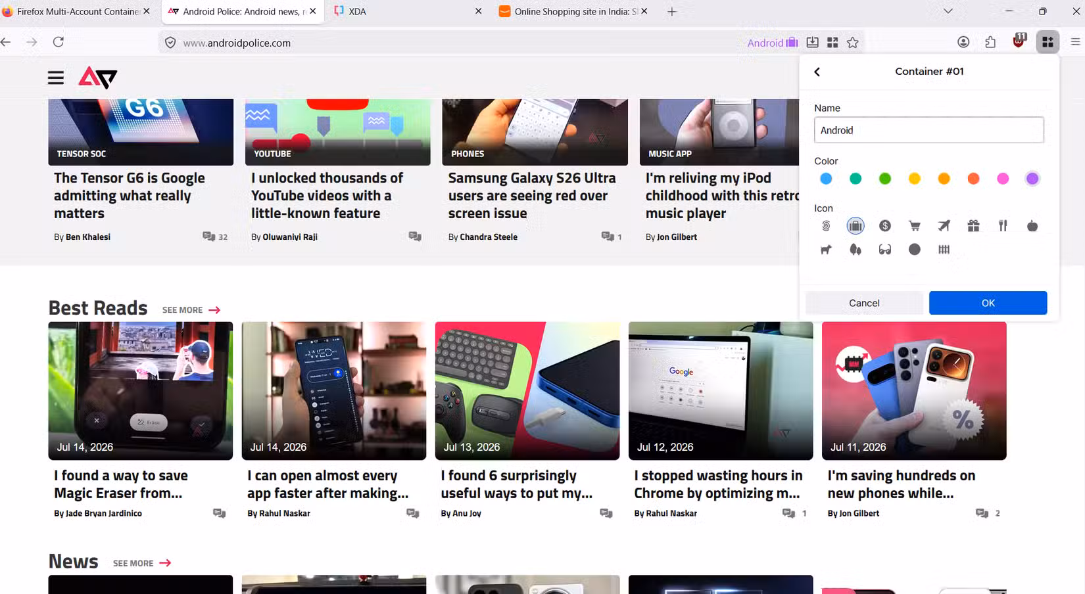The width and height of the screenshot is (1085, 594).
Task: See more Best Reads articles
Action: point(191,310)
